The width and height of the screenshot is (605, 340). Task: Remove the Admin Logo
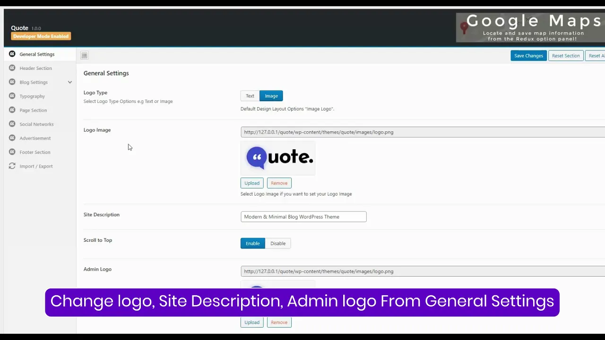[x=279, y=322]
